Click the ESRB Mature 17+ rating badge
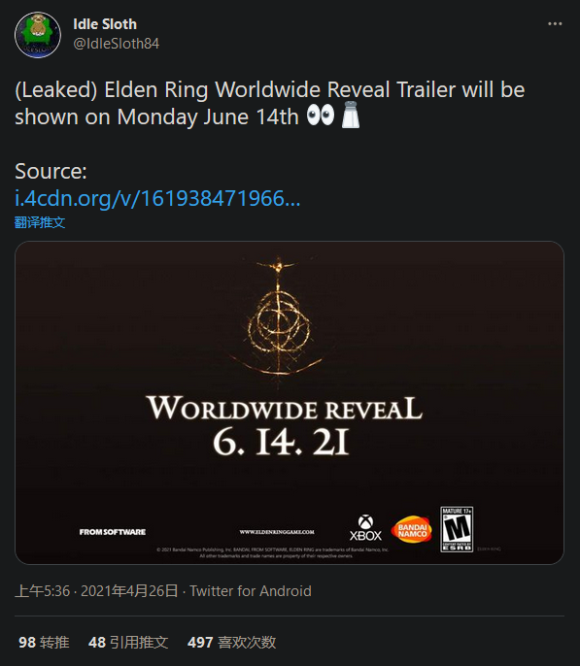Viewport: 580px width, 666px height. pos(457,529)
